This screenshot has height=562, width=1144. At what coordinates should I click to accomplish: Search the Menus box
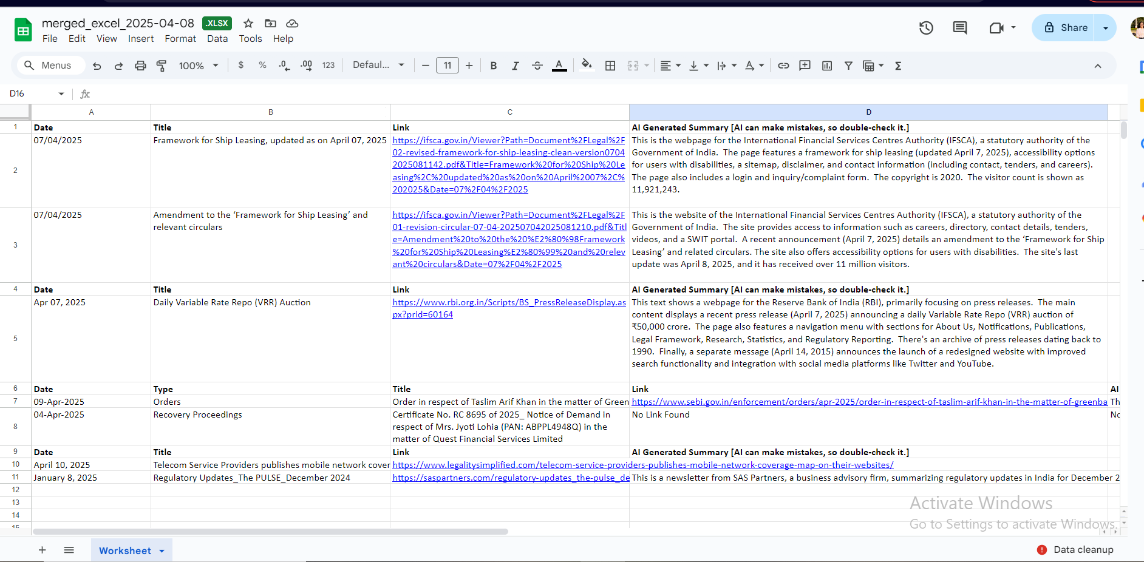pyautogui.click(x=51, y=65)
